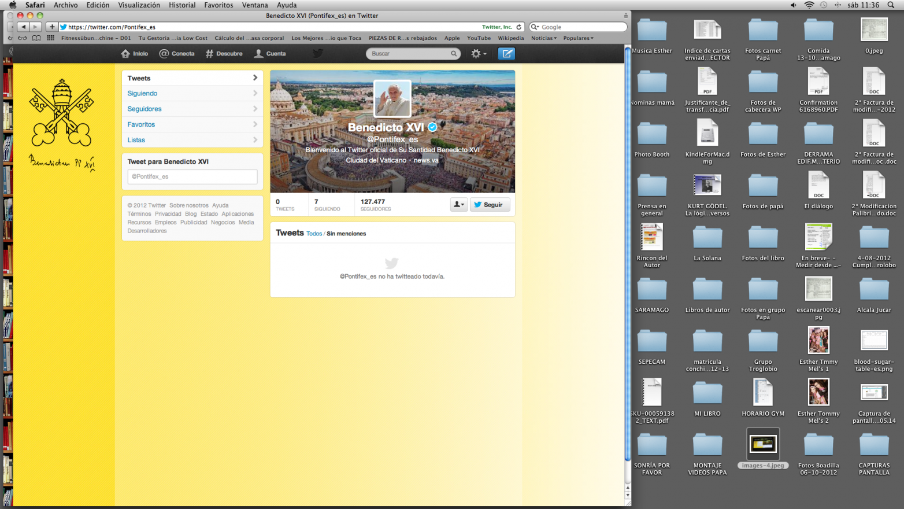Select the SARAMAGO folder on desktop
This screenshot has width=904, height=509.
[x=652, y=296]
